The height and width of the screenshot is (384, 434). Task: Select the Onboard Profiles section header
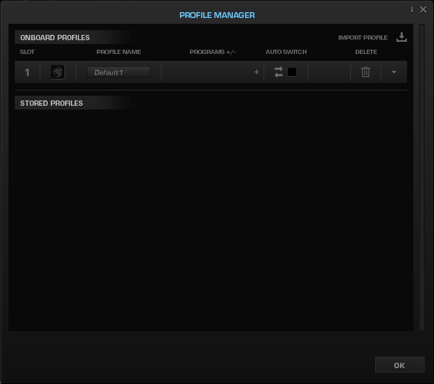55,38
